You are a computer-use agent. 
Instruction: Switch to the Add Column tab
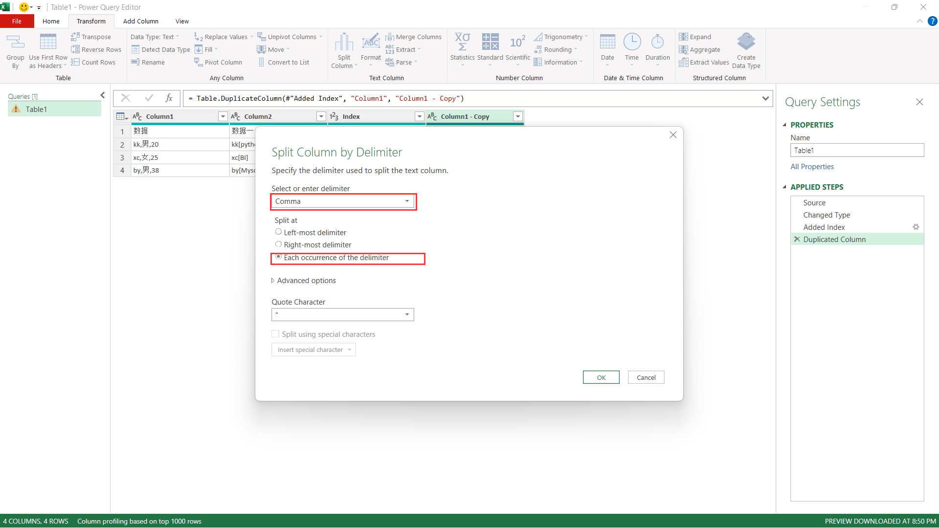[x=140, y=21]
